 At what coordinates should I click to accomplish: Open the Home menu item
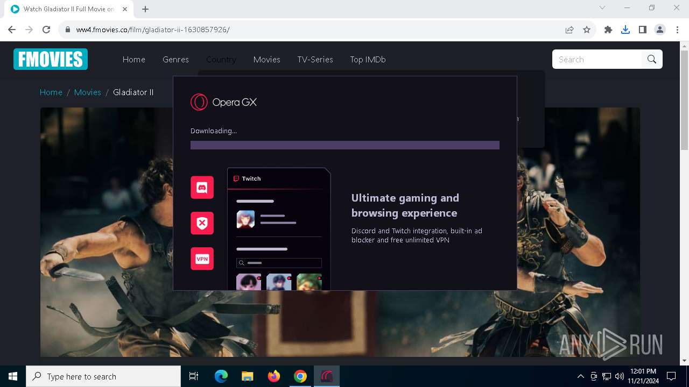pyautogui.click(x=134, y=60)
